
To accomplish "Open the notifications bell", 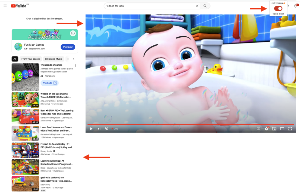I will click(x=295, y=6).
